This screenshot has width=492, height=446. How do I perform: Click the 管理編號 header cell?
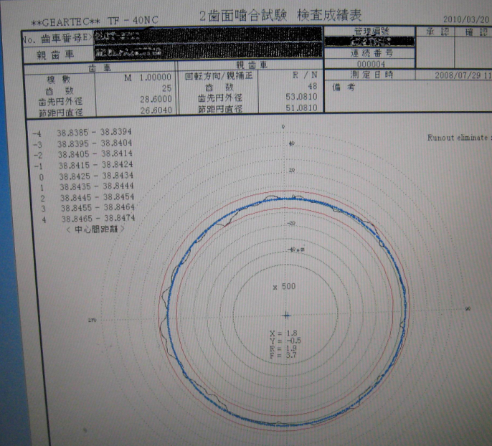[372, 32]
